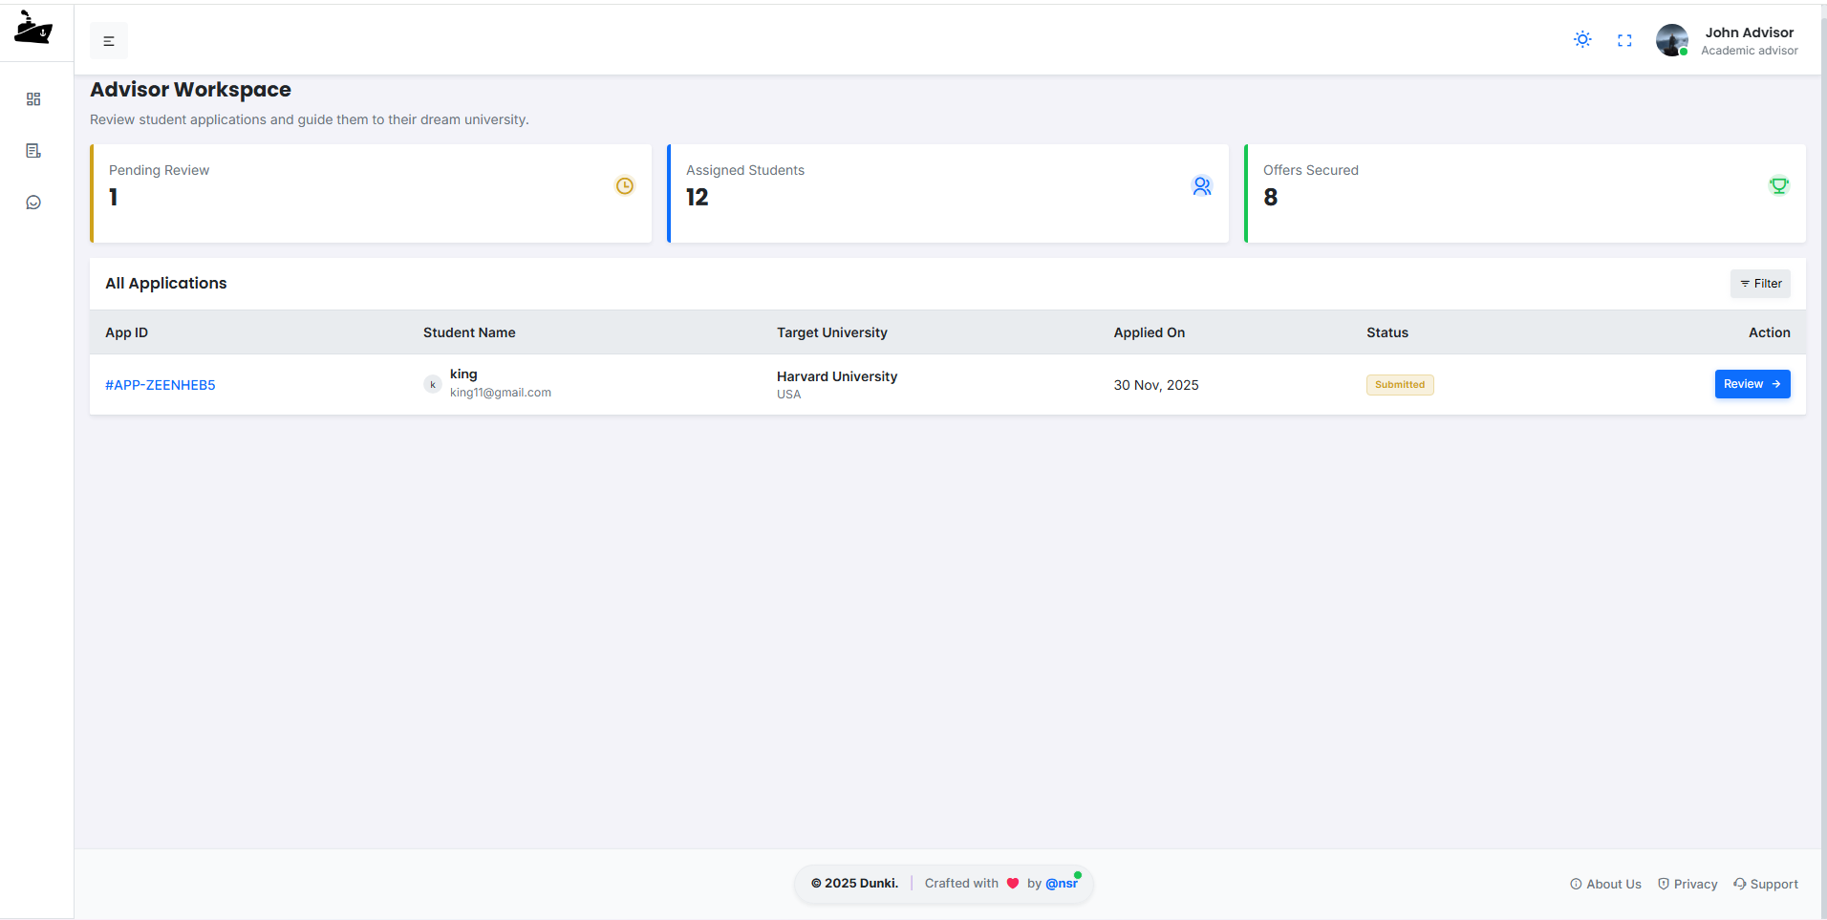Click the Assigned Students people icon

tap(1202, 186)
